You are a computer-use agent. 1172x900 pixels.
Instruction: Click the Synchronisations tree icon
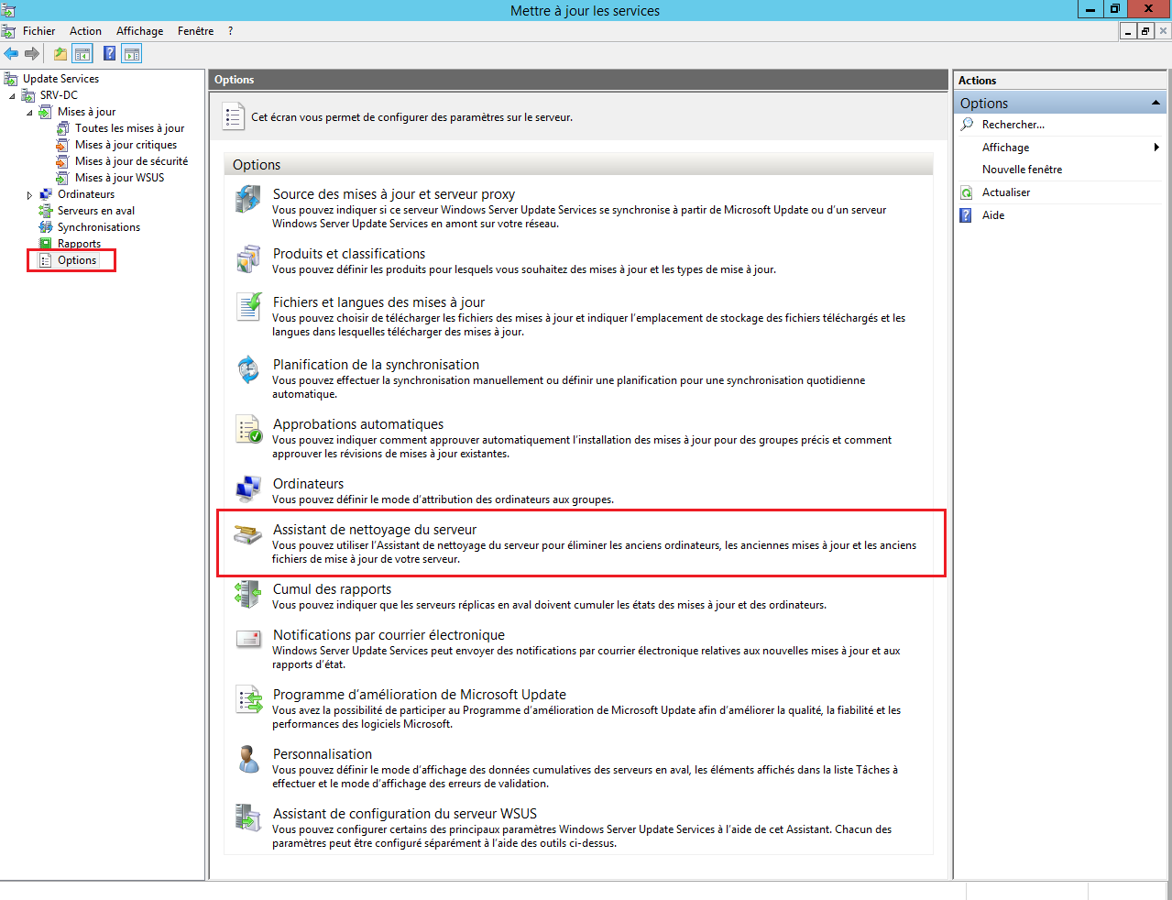click(46, 227)
